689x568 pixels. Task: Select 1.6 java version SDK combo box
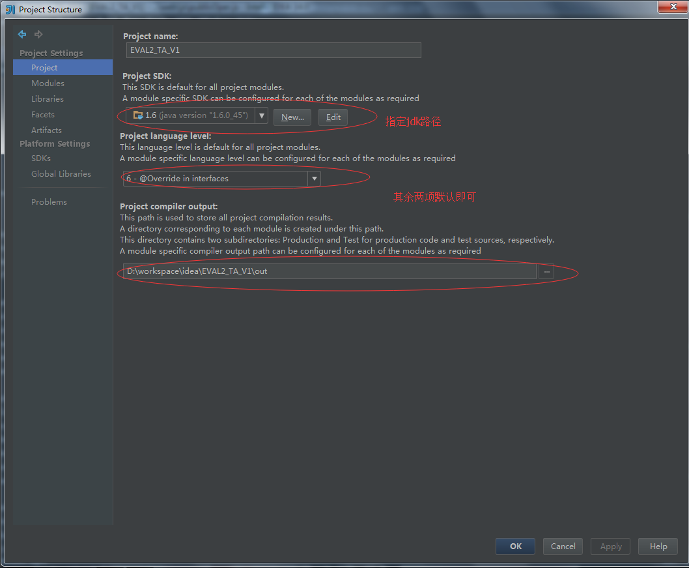point(197,115)
